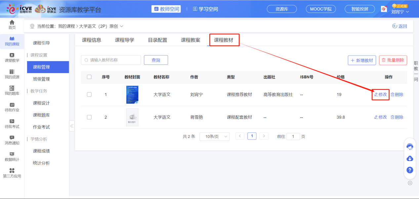Click the textbook cover thumbnail in row 1
Screen dimensions: 419x199
coord(132,94)
